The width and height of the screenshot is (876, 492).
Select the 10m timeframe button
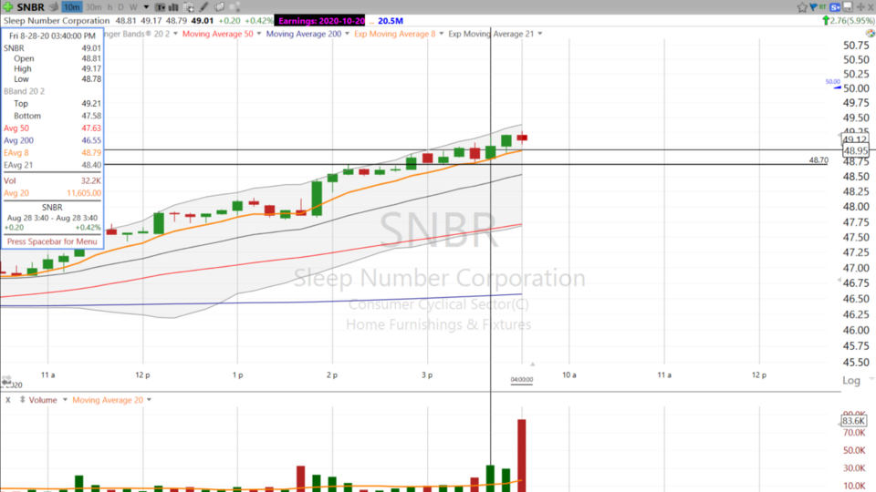(x=72, y=7)
